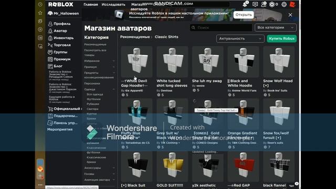This screenshot has height=189, width=336.
Task: Select 'Все одежда' subcategory
Action: click(x=94, y=94)
